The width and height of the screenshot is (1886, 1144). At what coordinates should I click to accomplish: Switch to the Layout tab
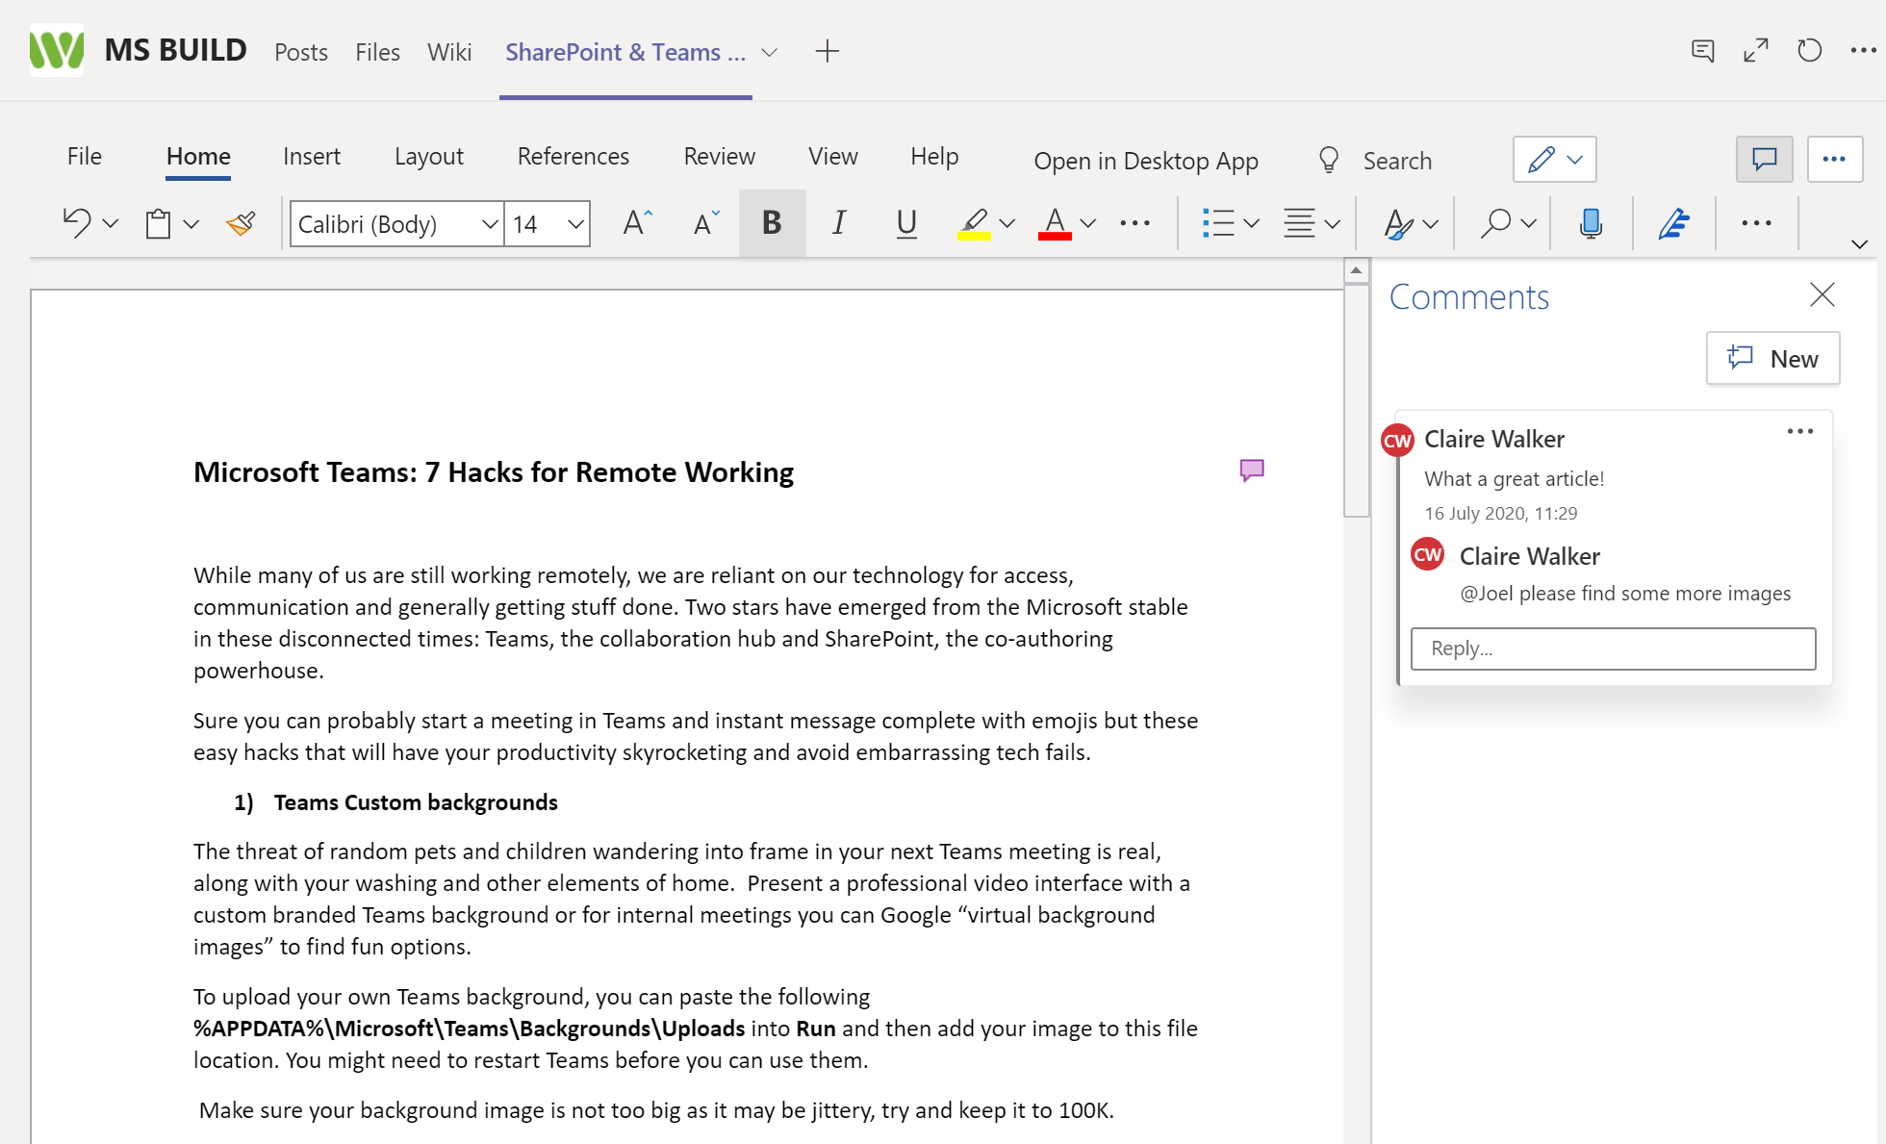(429, 156)
